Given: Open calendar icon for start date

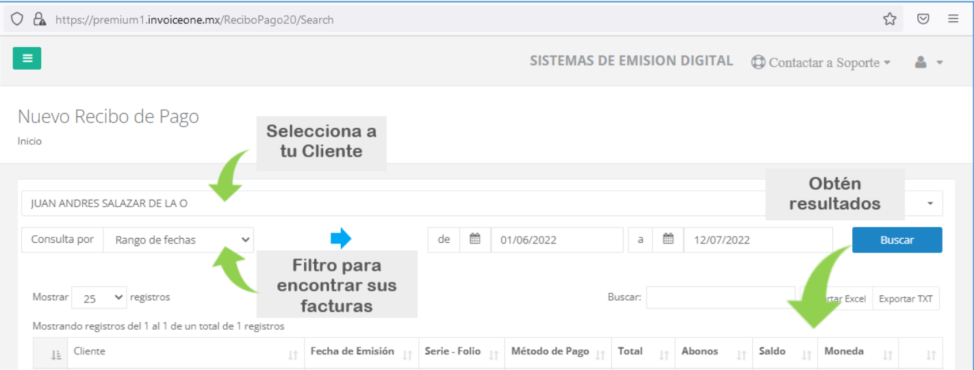Looking at the screenshot, I should 475,239.
